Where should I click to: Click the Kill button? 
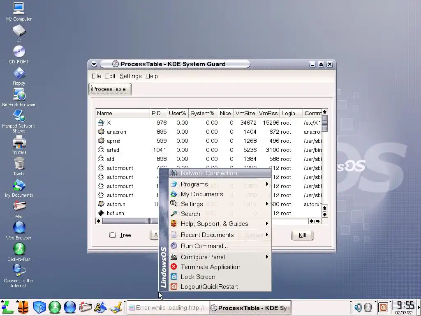[302, 235]
